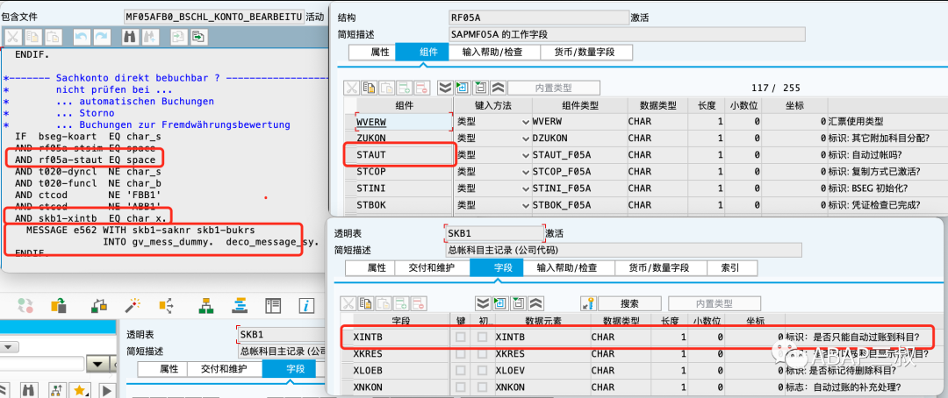Click the blue information 'i' icon
This screenshot has width=948, height=398.
[307, 304]
